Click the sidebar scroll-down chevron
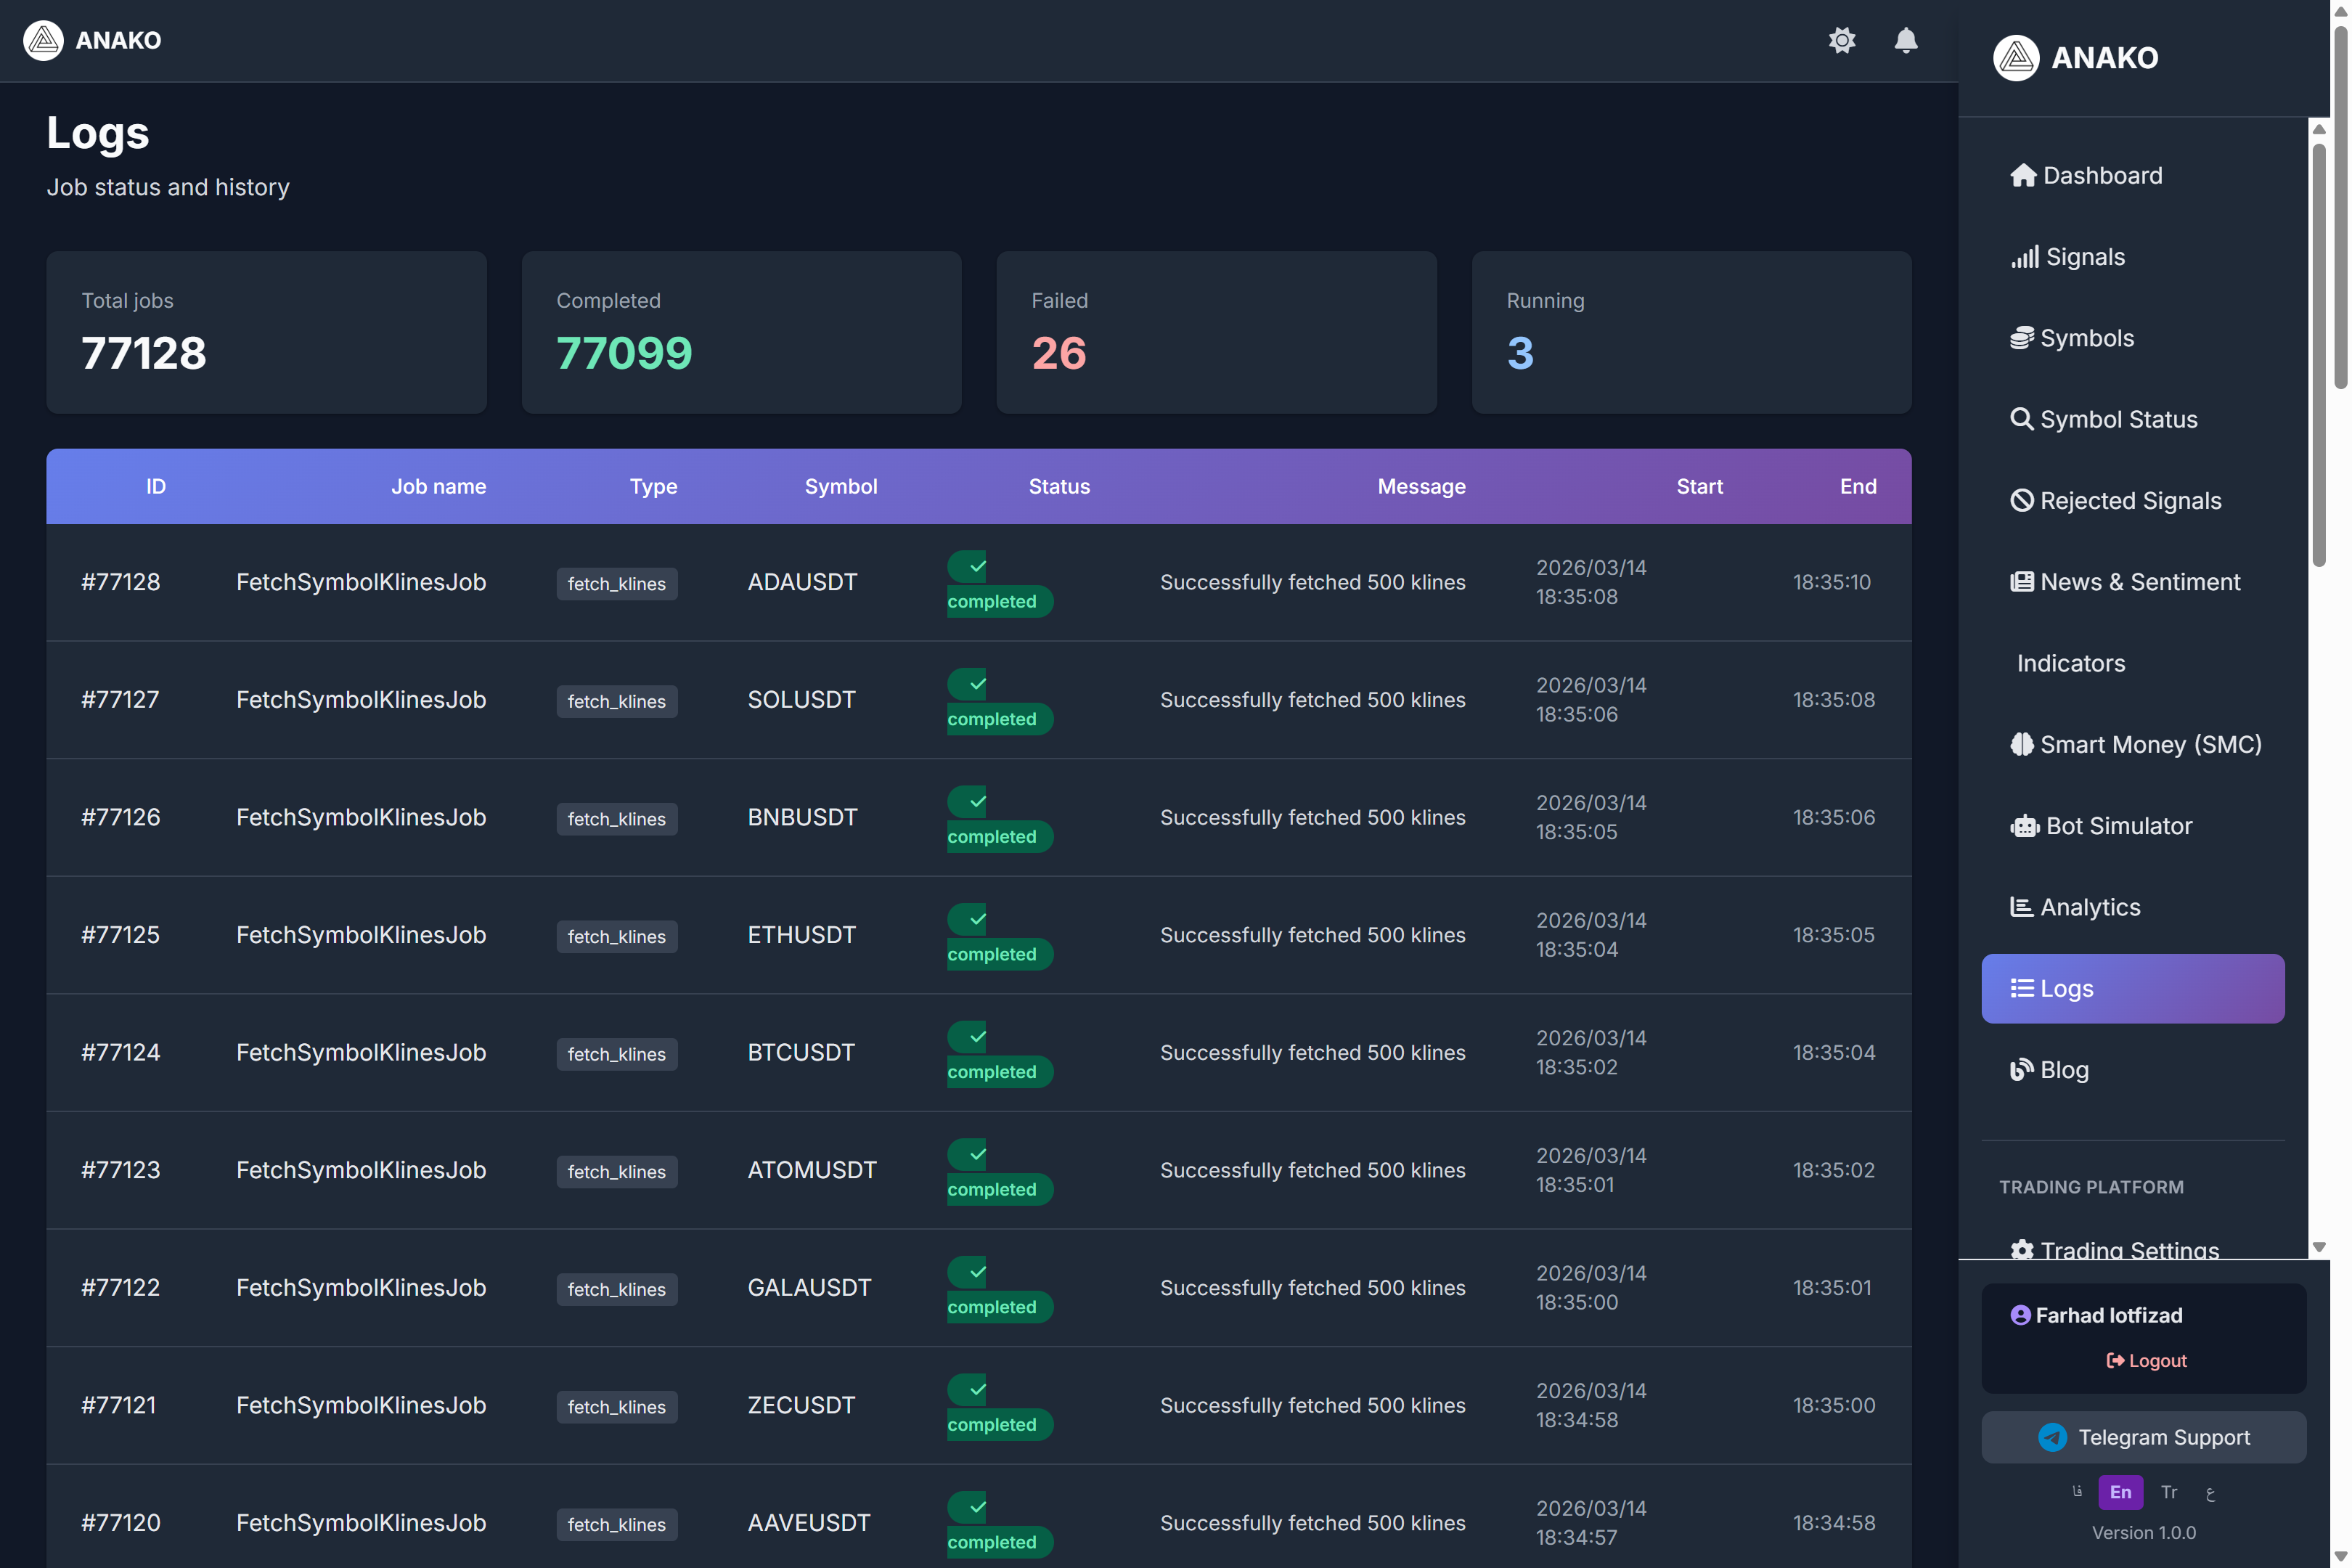This screenshot has height=1568, width=2352. [2319, 1247]
